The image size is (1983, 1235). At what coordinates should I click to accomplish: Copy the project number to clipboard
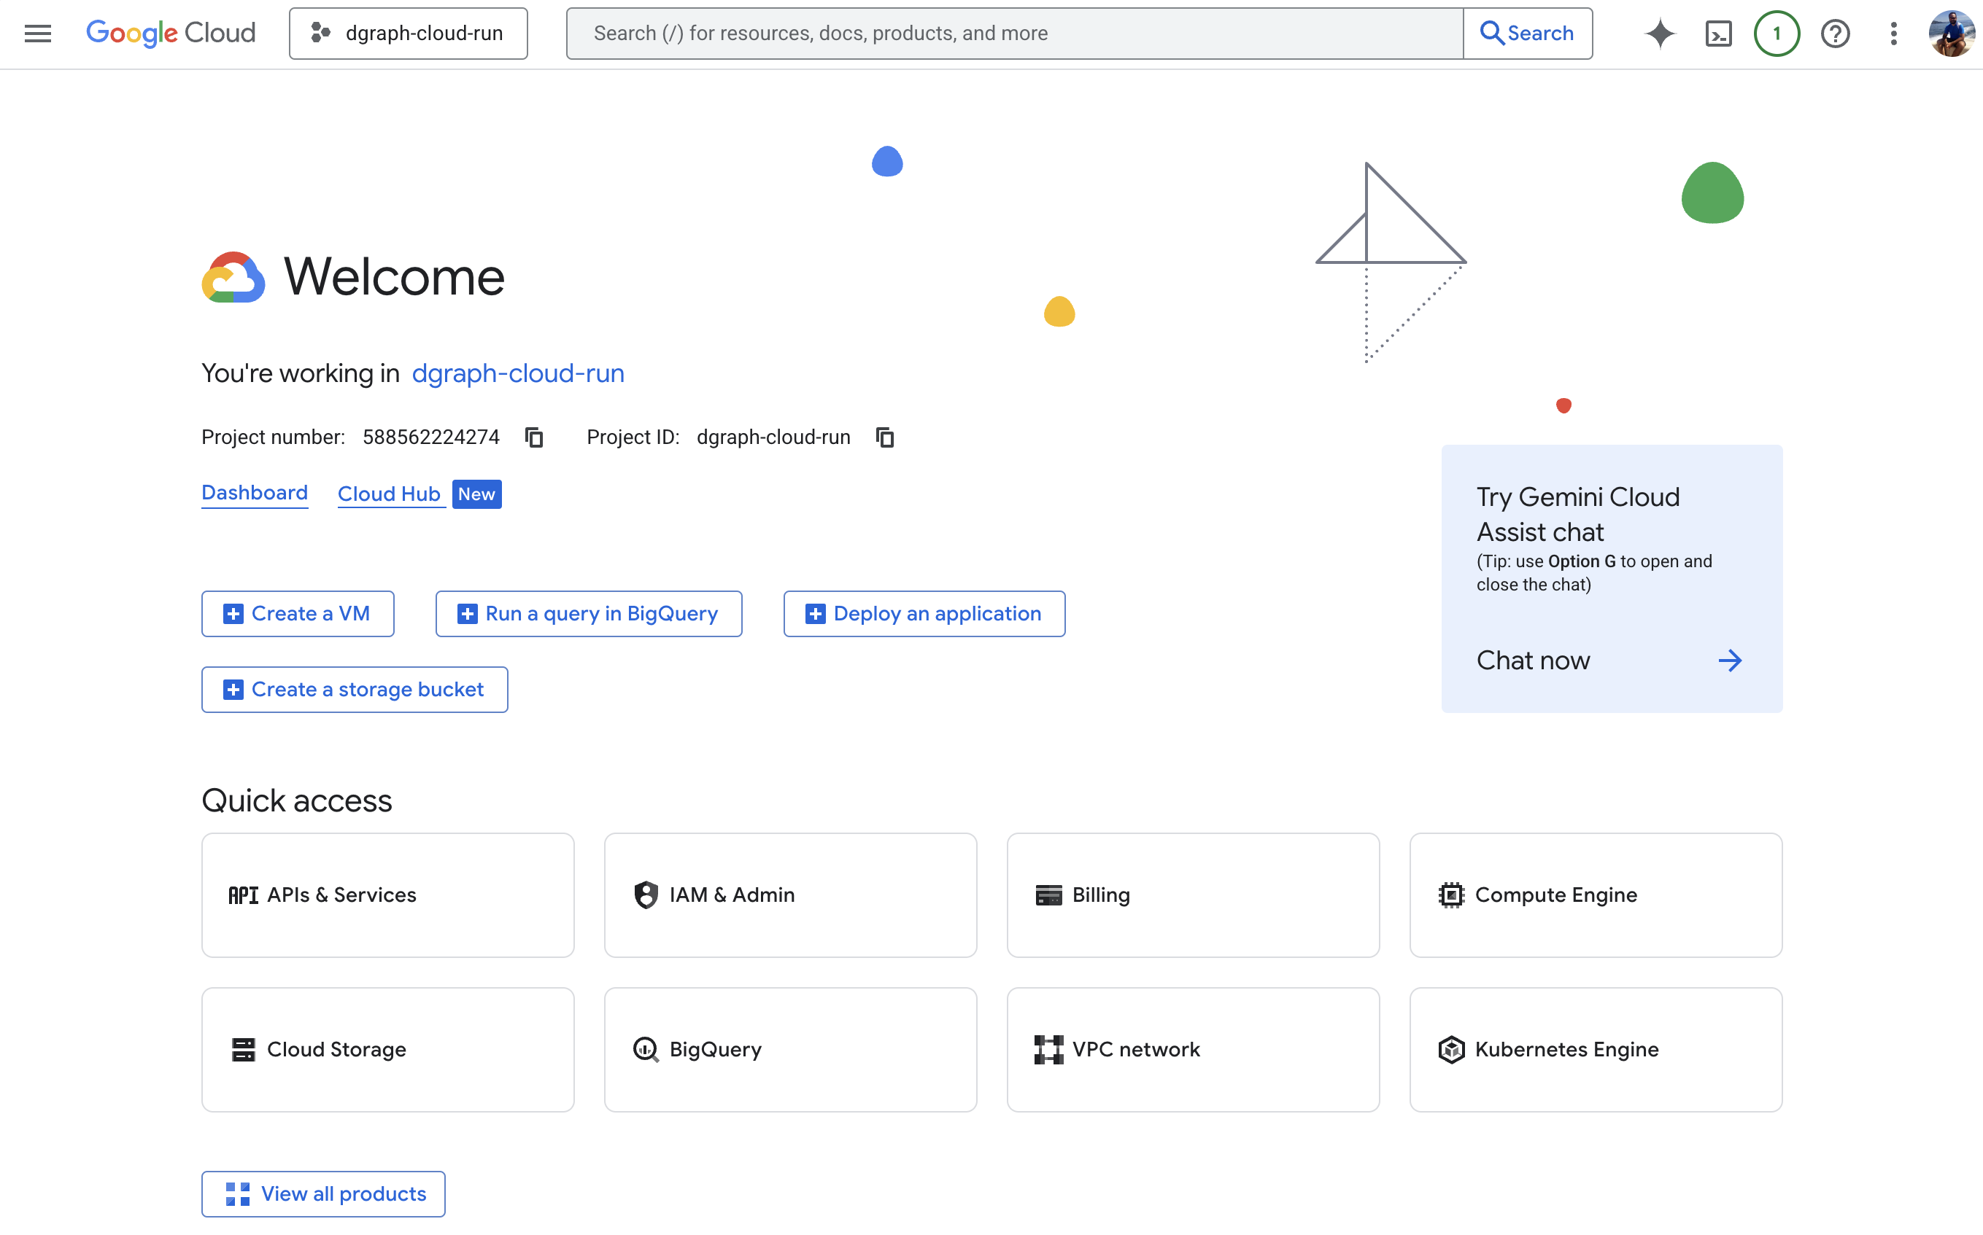tap(534, 438)
